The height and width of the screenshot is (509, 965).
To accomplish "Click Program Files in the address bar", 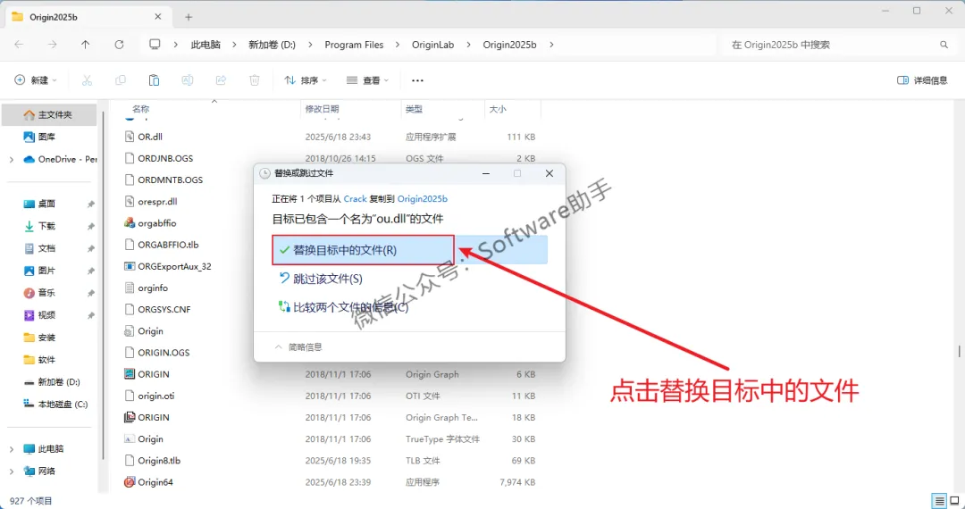I will [354, 45].
